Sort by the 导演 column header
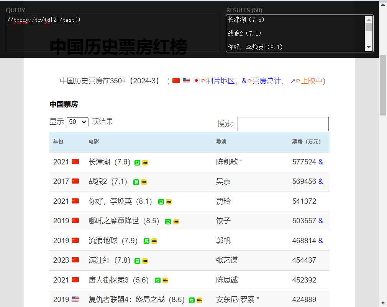 (221, 142)
